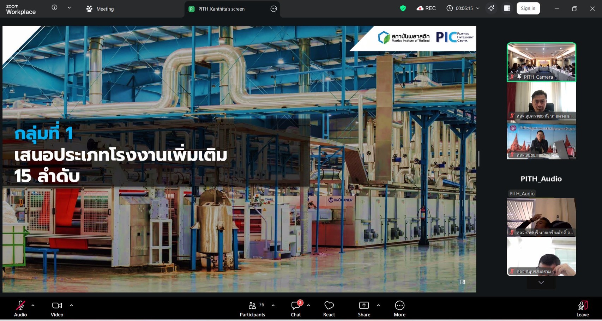
Task: Open the React heart icon
Action: coord(329,309)
